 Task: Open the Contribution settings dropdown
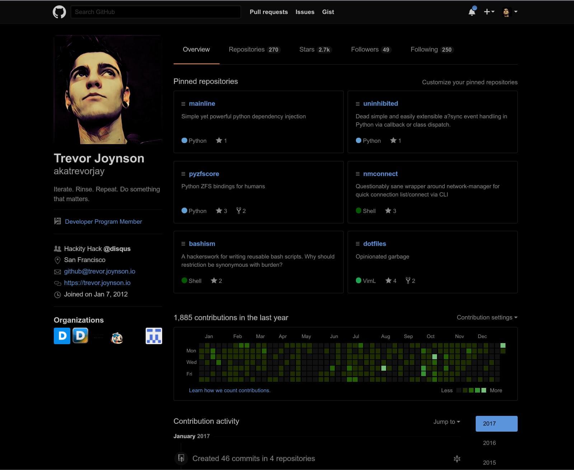click(487, 318)
